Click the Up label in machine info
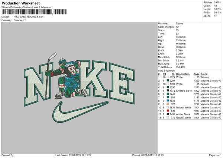This screenshot has width=223, height=158. click(x=160, y=44)
